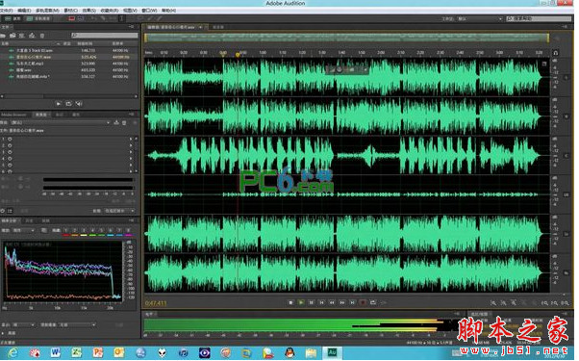Switch to the Media Browser tab

tap(14, 115)
